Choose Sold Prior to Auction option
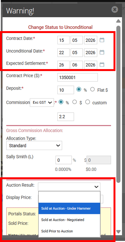Image resolution: width=125 pixels, height=242 pixels. click(69, 231)
